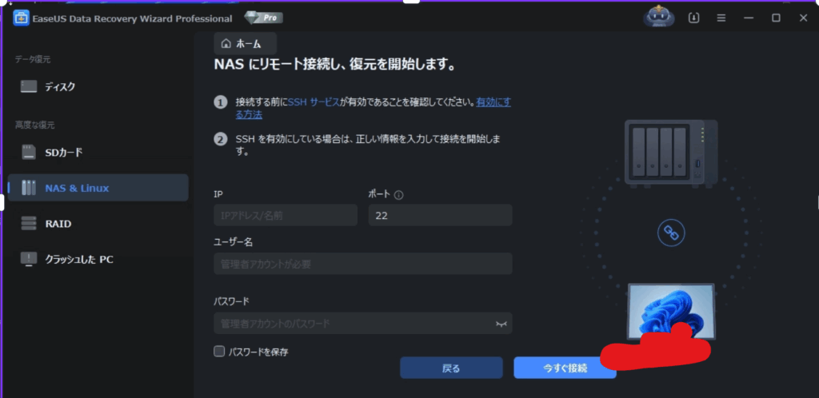Click the disk drive icon in sidebar
This screenshot has height=398, width=819.
coord(29,86)
